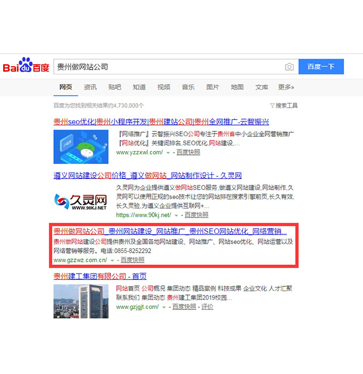Image resolution: width=363 pixels, height=374 pixels.
Task: Select the 图片 tab
Action: [212, 87]
